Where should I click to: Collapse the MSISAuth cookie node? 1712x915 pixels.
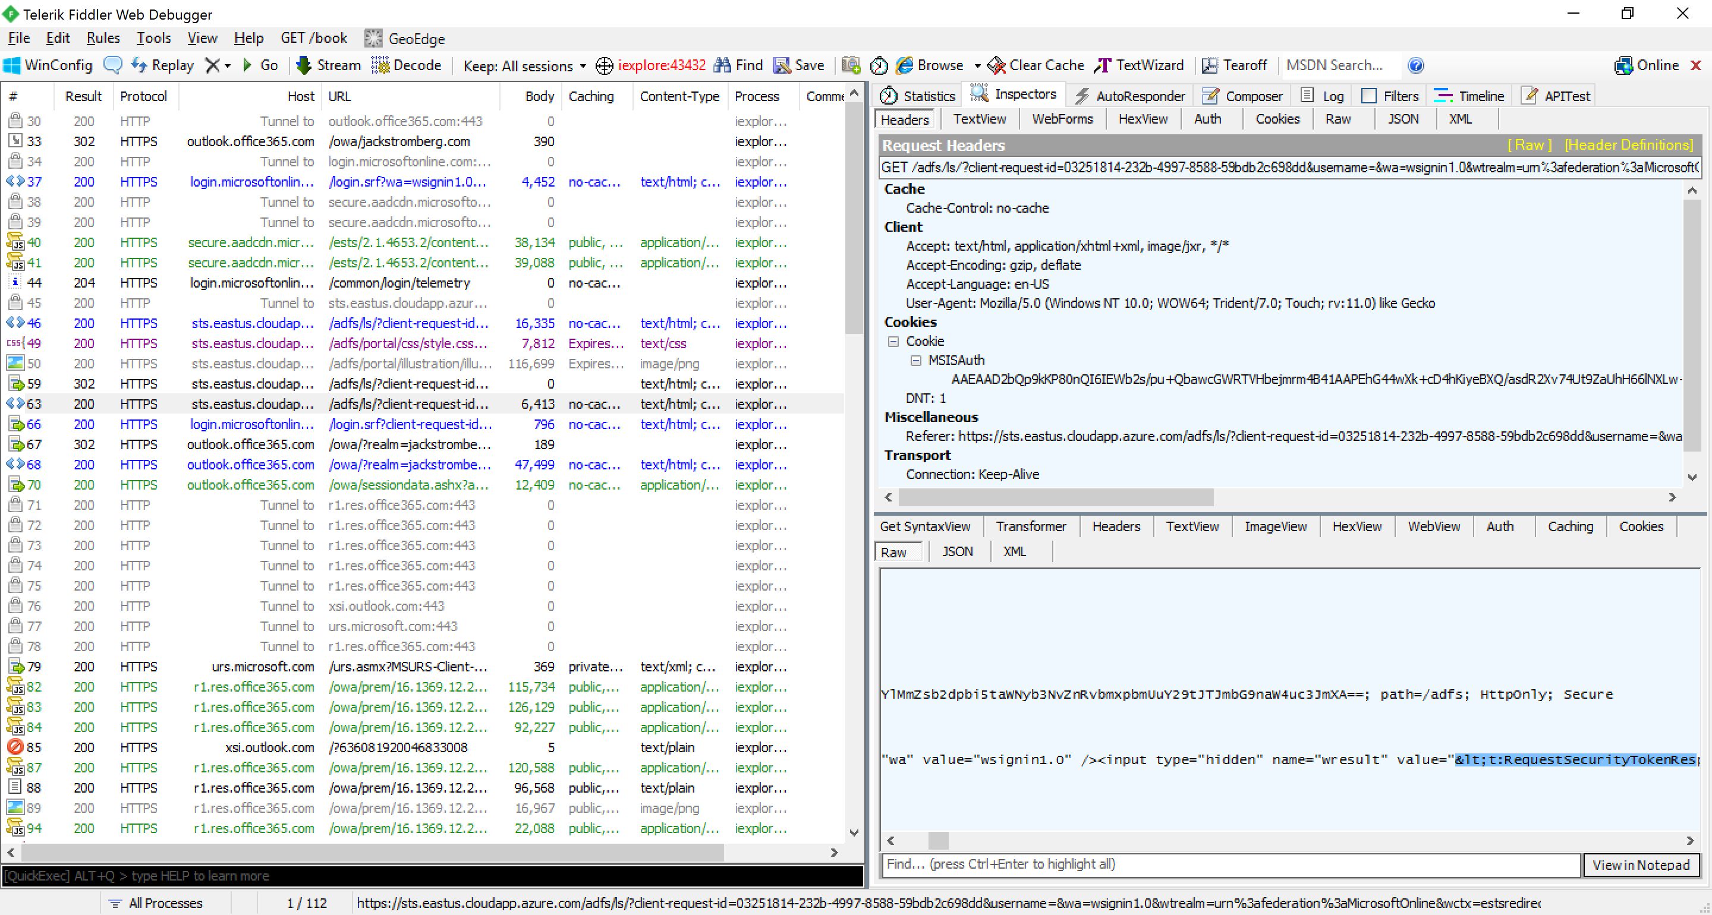tap(916, 360)
